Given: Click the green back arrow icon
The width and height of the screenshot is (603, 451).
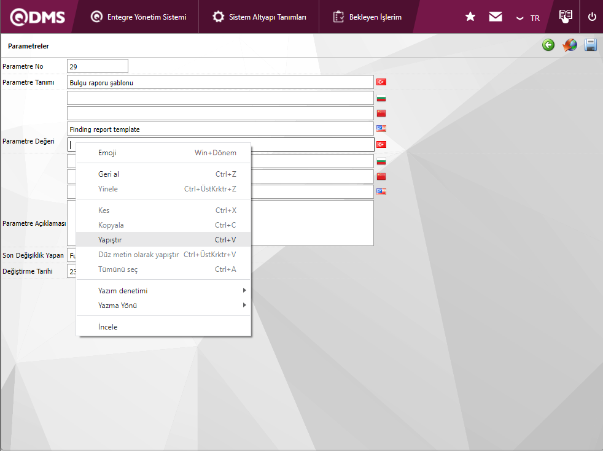Looking at the screenshot, I should 548,45.
